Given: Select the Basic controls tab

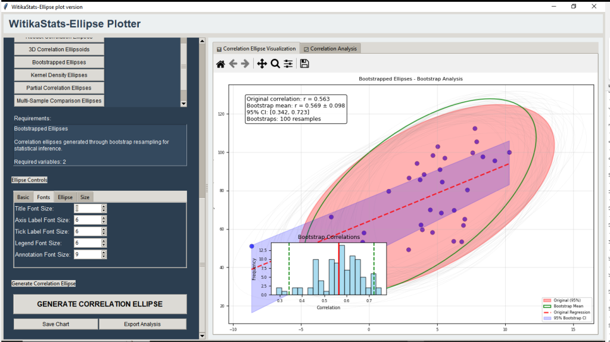Looking at the screenshot, I should [x=23, y=197].
